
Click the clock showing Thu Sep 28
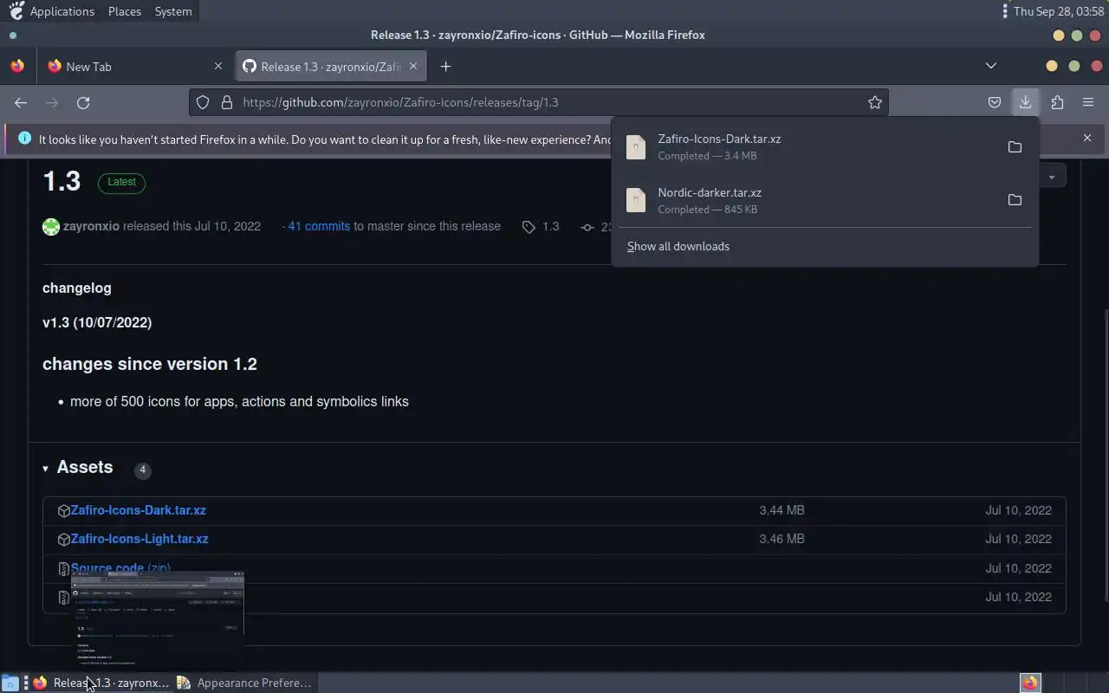pos(1059,11)
